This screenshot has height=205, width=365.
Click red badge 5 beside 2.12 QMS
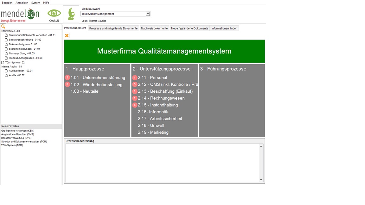(135, 84)
